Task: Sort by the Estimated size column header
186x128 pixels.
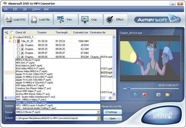Action: (x=80, y=33)
